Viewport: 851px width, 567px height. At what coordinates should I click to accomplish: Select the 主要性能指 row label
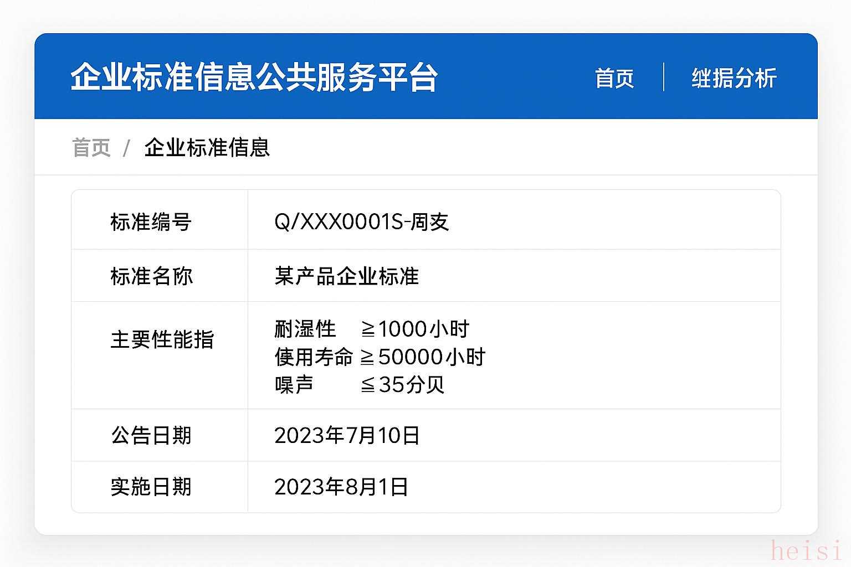(x=162, y=339)
